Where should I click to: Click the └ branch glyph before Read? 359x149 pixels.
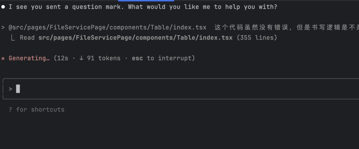coord(13,38)
